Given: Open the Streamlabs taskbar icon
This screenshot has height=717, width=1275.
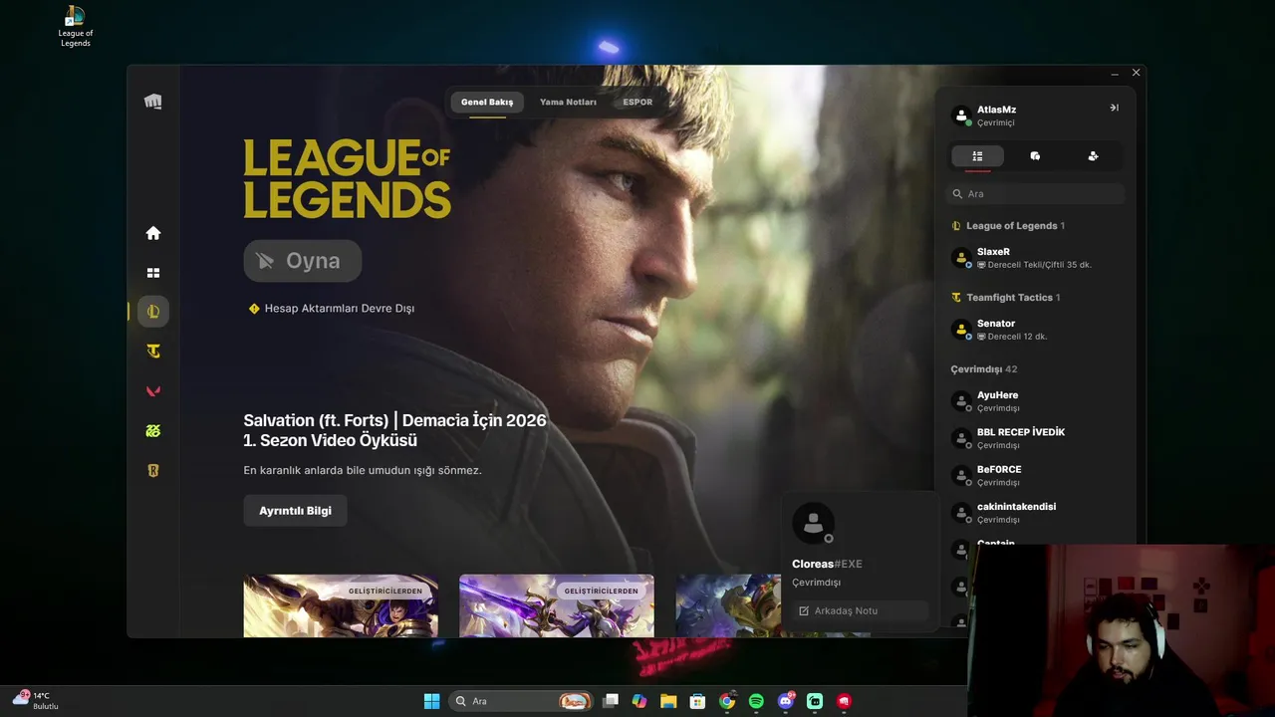Looking at the screenshot, I should [815, 701].
